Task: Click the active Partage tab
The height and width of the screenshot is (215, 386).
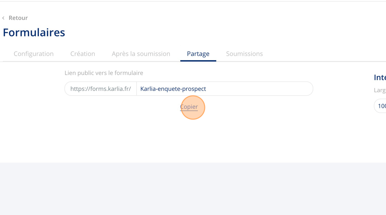Action: 198,54
